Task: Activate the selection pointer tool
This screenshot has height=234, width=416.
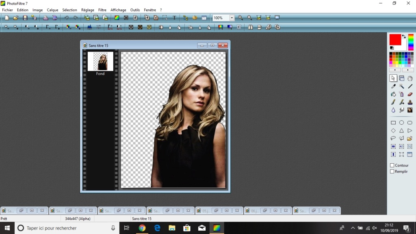Action: pos(393,78)
